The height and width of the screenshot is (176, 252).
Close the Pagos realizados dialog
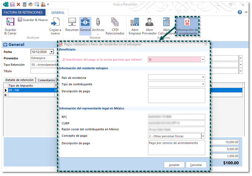[x=206, y=44]
